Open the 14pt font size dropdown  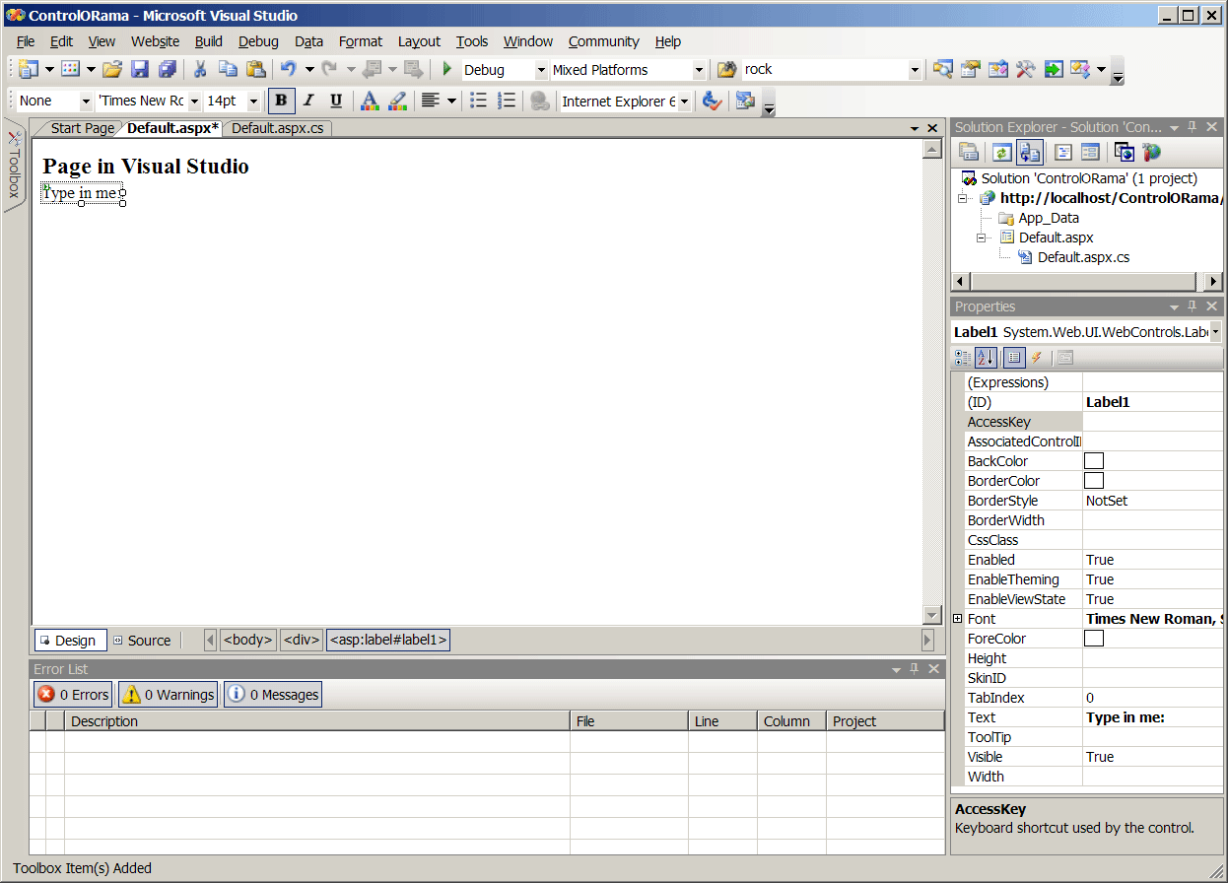pos(253,102)
